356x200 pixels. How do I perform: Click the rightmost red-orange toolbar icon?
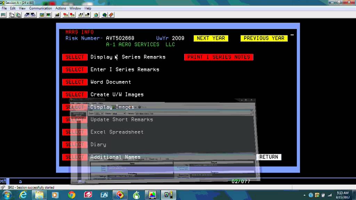[x=111, y=15]
